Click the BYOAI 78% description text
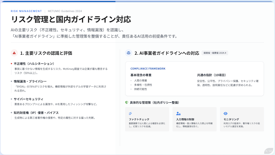This screenshot has width=275, height=155. click(60, 89)
